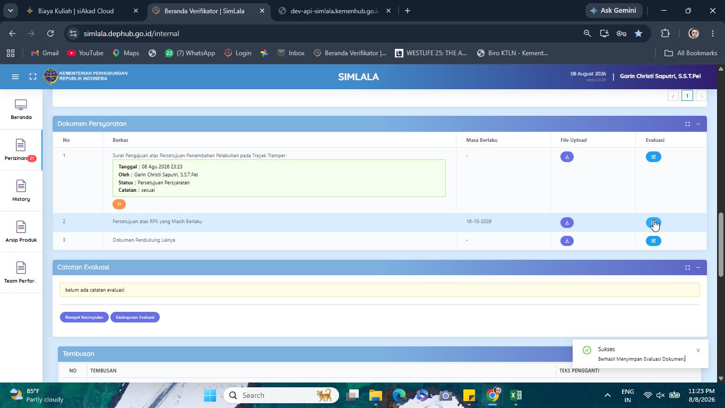Download the Persetujuan atas RPK file

pos(567,223)
